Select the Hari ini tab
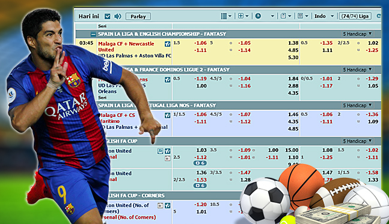This screenshot has width=389, height=224. (x=88, y=16)
